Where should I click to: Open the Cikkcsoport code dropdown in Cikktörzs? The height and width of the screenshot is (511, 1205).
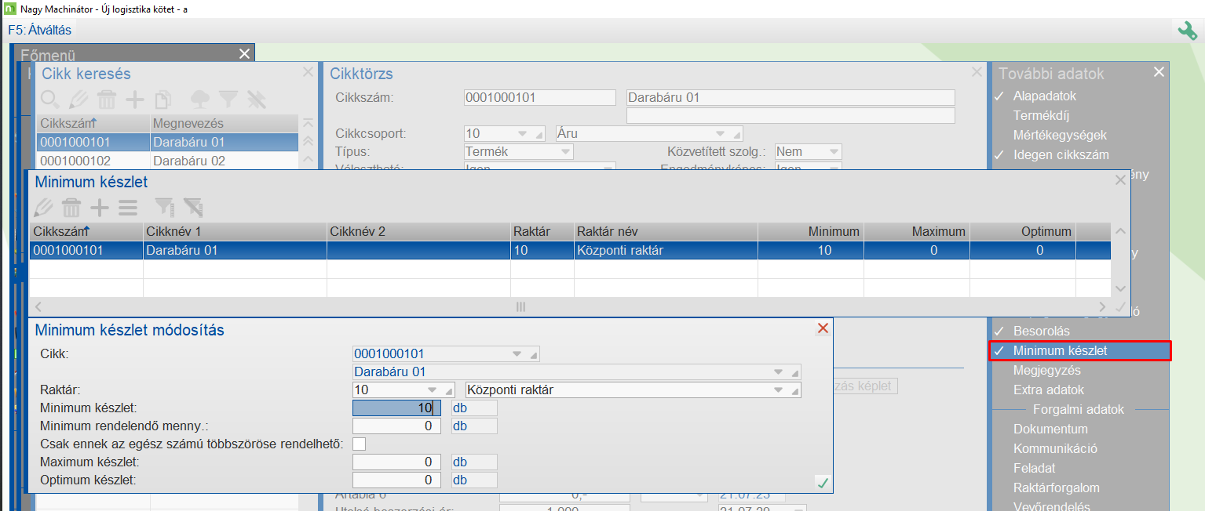[x=521, y=133]
